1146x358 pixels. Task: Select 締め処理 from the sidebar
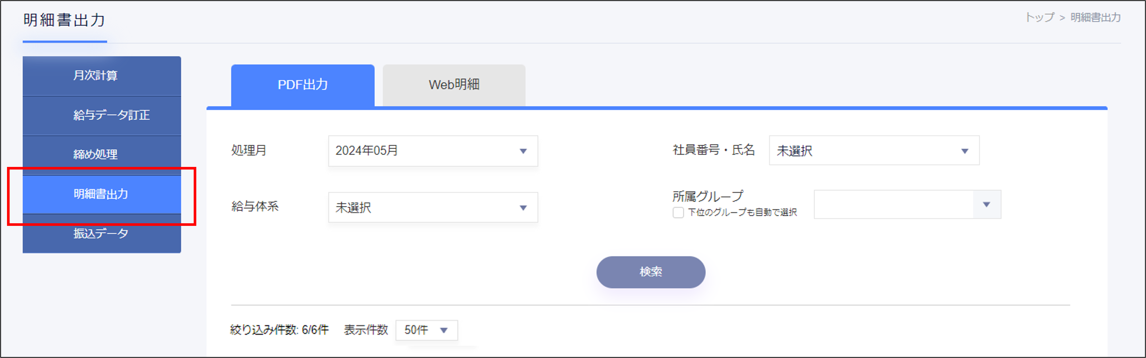[101, 154]
